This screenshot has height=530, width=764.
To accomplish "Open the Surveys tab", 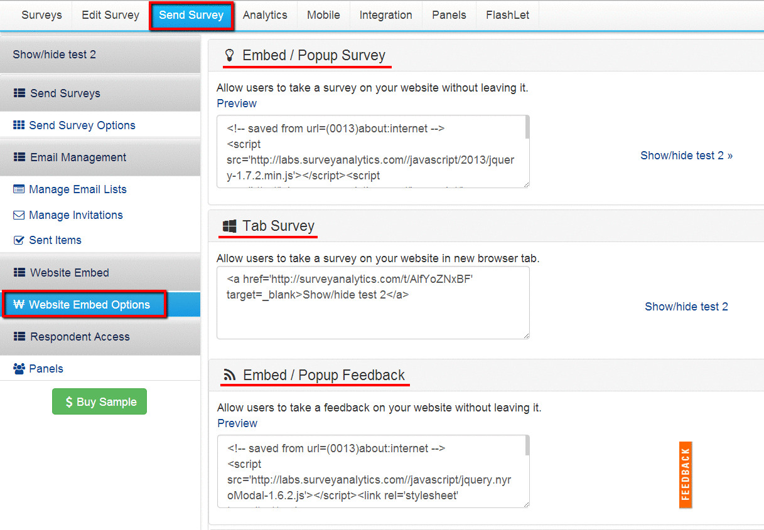I will [41, 15].
